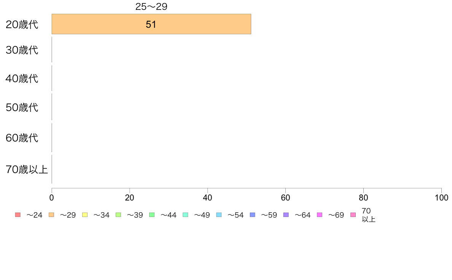Click the 30歳代 row label
The image size is (452, 280).
tap(22, 50)
